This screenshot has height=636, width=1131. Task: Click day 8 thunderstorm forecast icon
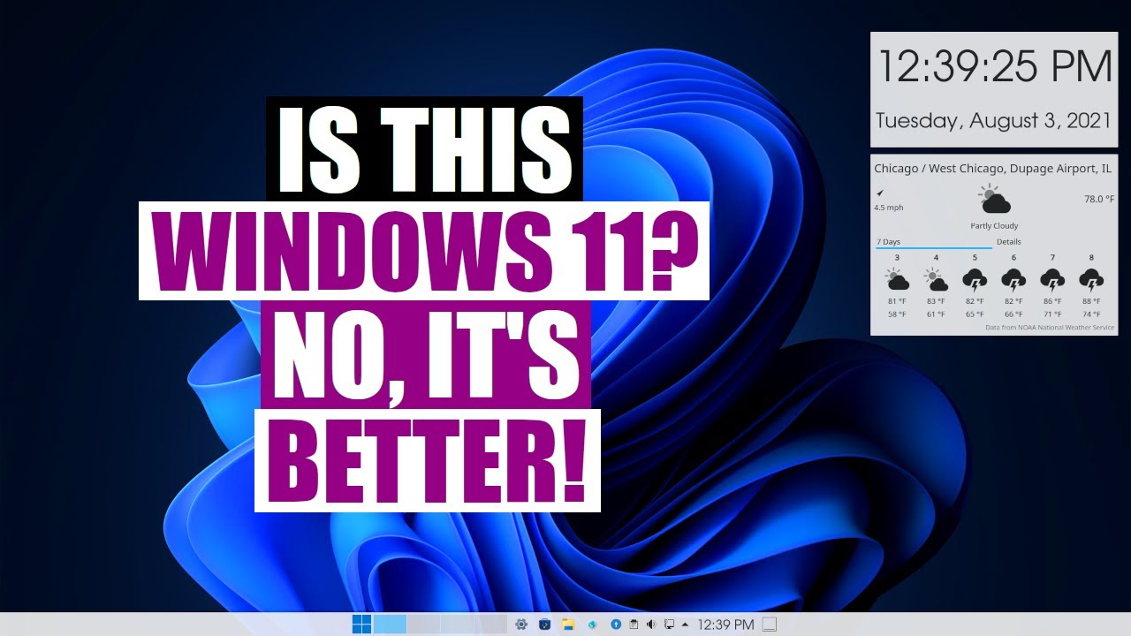click(1091, 281)
